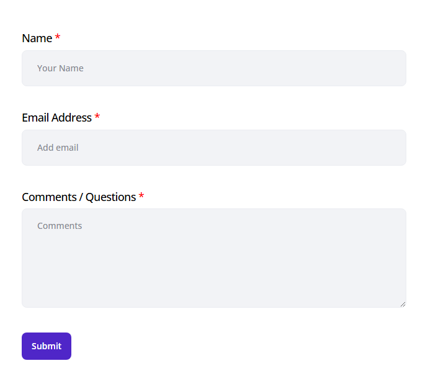The width and height of the screenshot is (433, 384).
Task: Focus the Add email text field
Action: tap(213, 148)
